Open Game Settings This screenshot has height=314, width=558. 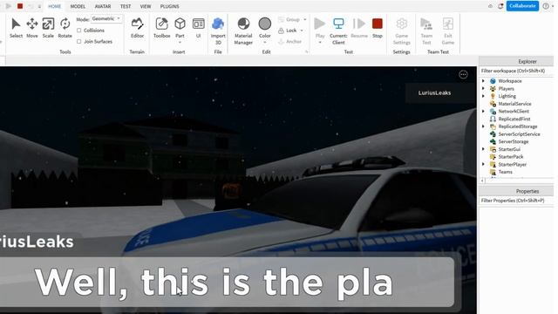(401, 31)
